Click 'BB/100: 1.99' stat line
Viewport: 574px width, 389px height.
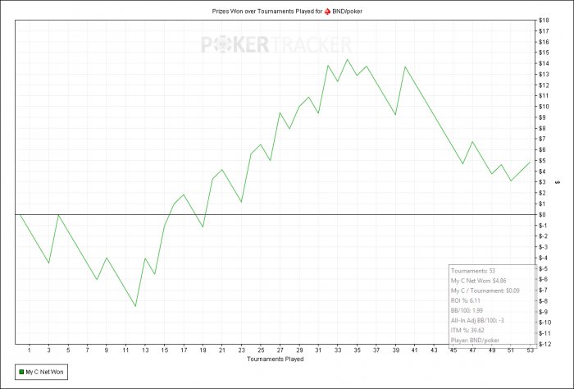tap(467, 310)
